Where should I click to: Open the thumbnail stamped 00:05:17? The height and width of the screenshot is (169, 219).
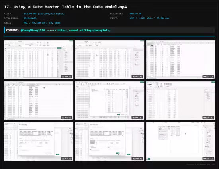click(x=109, y=101)
